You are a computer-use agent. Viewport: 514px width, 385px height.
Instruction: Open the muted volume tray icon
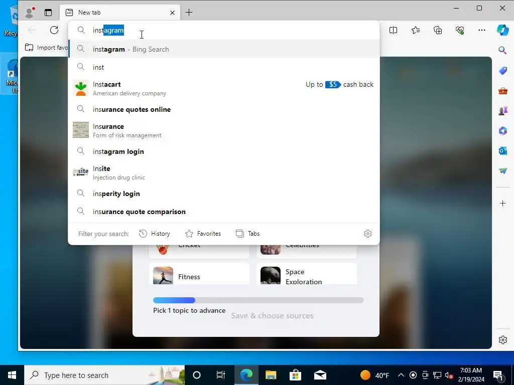coord(449,375)
